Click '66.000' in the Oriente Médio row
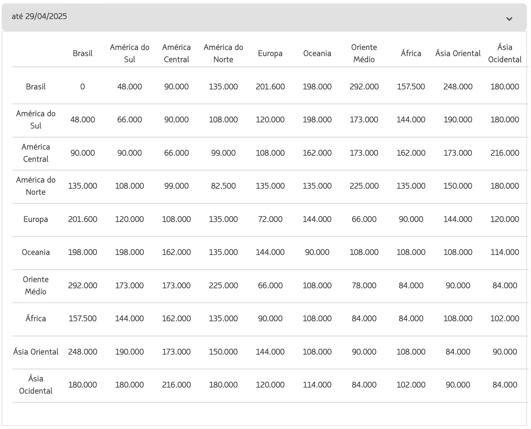 click(270, 286)
